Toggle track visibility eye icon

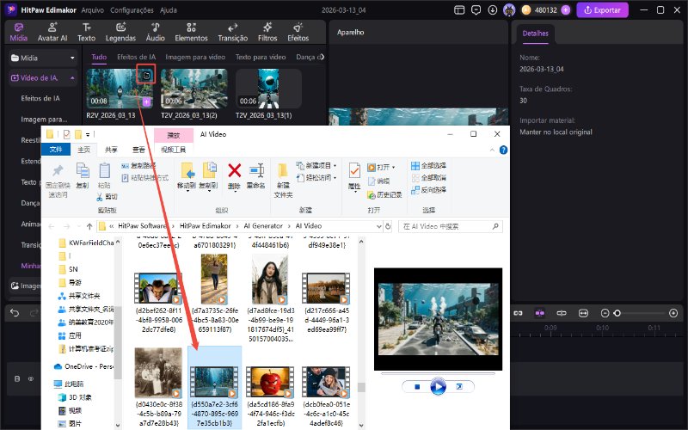pos(31,378)
